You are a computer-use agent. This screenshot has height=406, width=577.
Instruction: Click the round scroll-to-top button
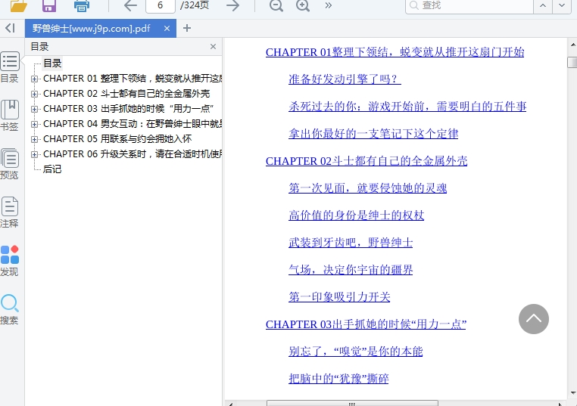click(x=533, y=319)
